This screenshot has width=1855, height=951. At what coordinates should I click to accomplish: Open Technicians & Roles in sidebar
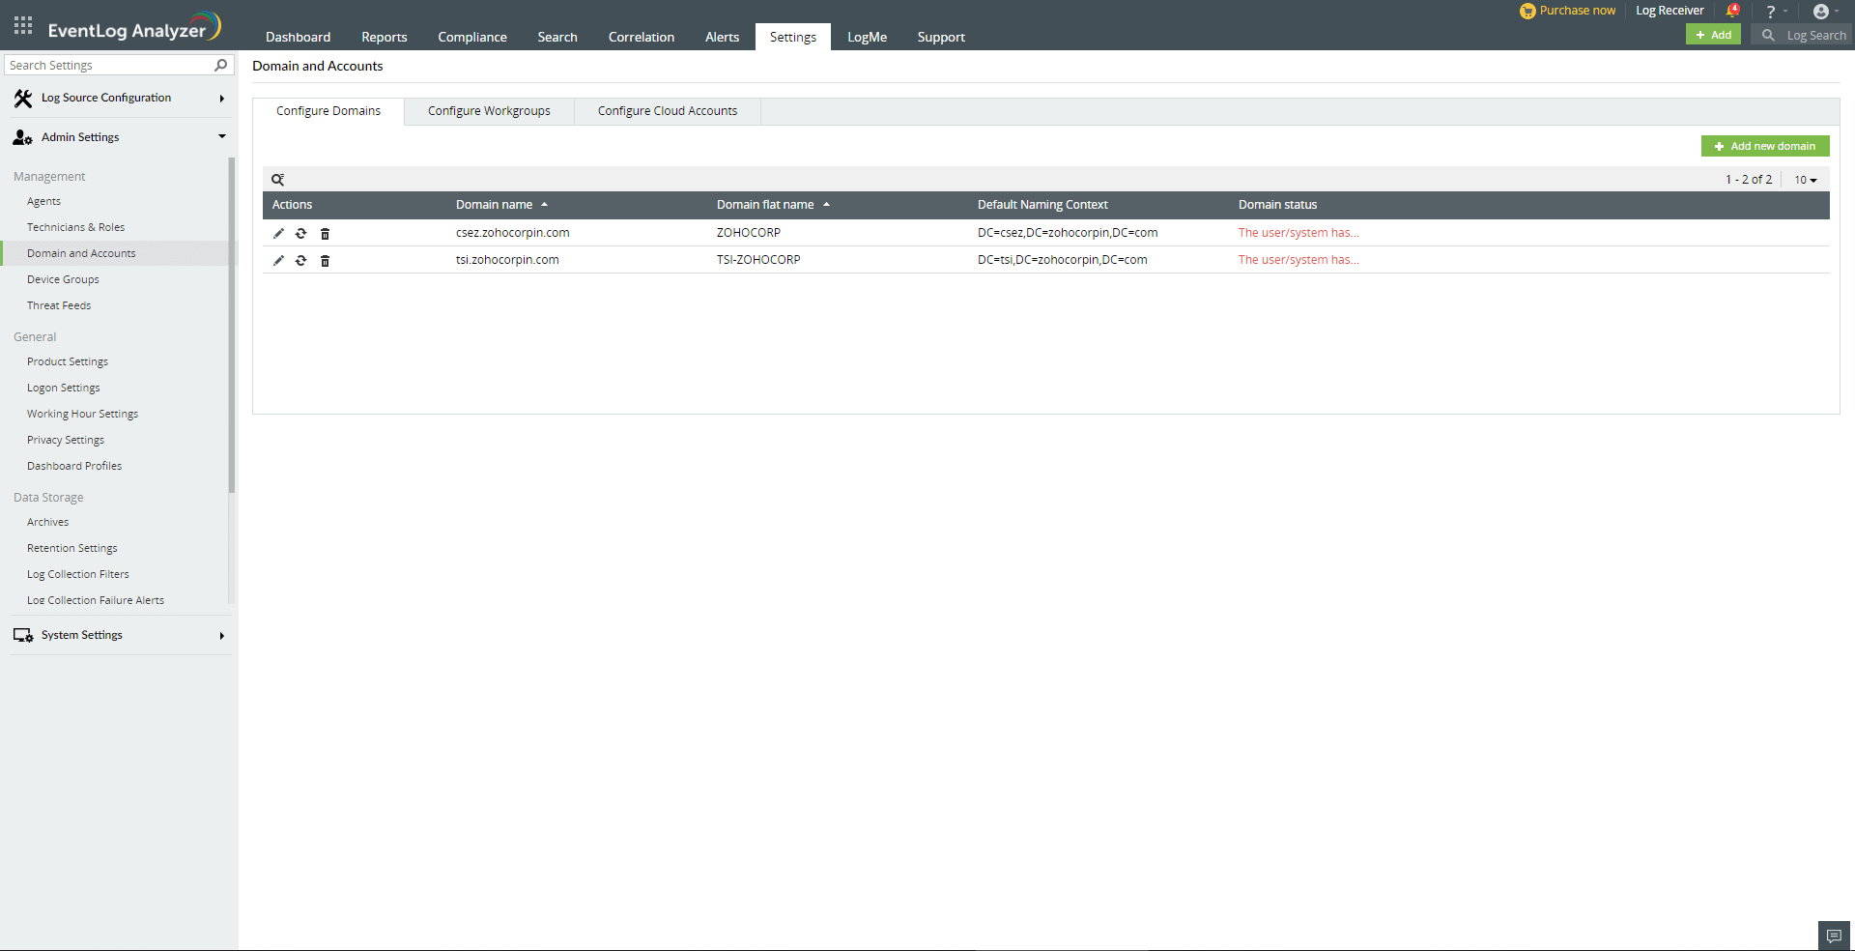(75, 227)
